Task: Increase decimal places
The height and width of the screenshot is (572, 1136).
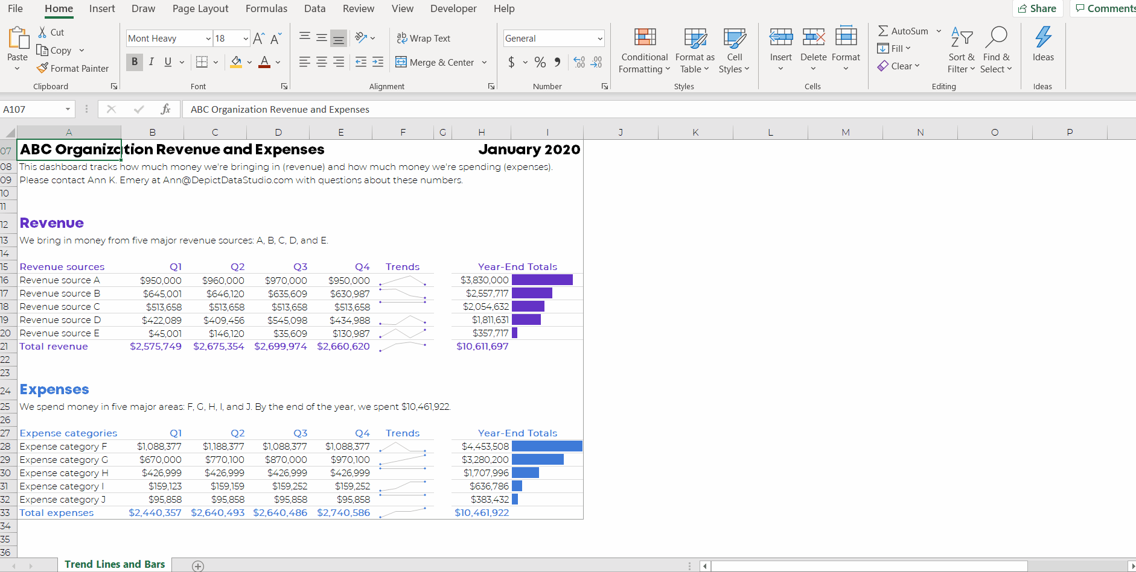Action: click(x=579, y=62)
